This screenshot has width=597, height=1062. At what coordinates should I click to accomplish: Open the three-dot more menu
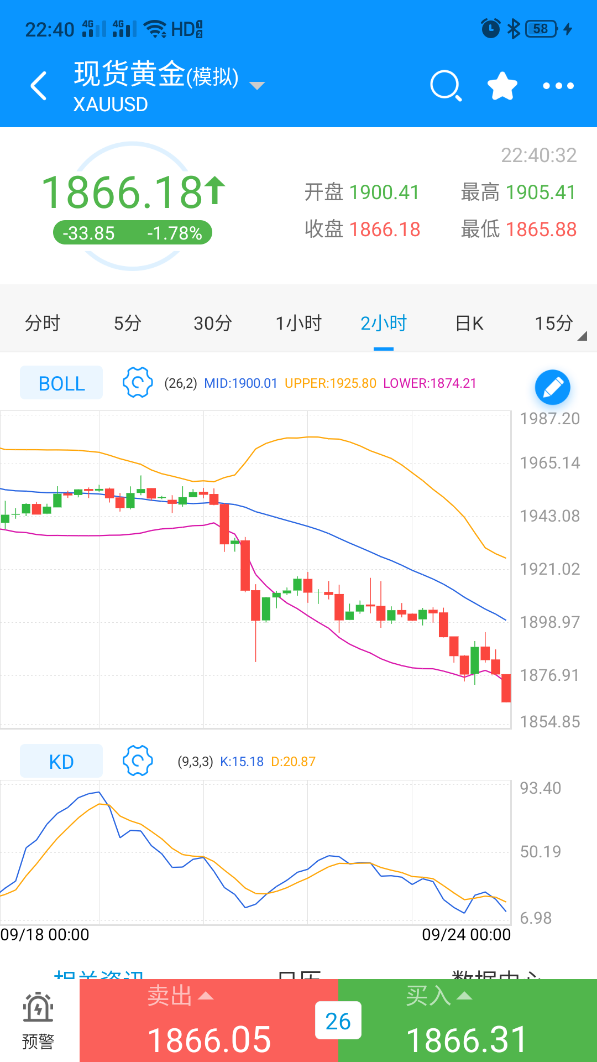(558, 86)
